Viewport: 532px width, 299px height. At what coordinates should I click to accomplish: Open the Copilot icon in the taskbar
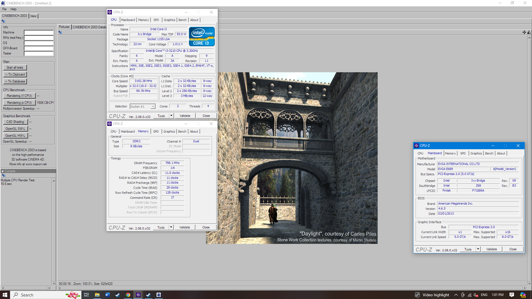tap(523, 295)
